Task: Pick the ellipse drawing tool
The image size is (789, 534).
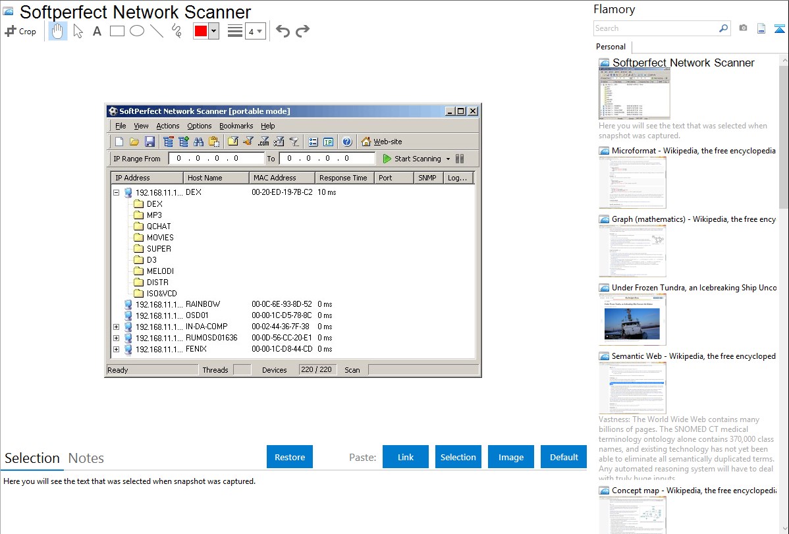Action: point(137,31)
